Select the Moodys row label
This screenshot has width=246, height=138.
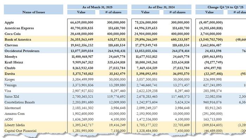[x=11, y=57]
